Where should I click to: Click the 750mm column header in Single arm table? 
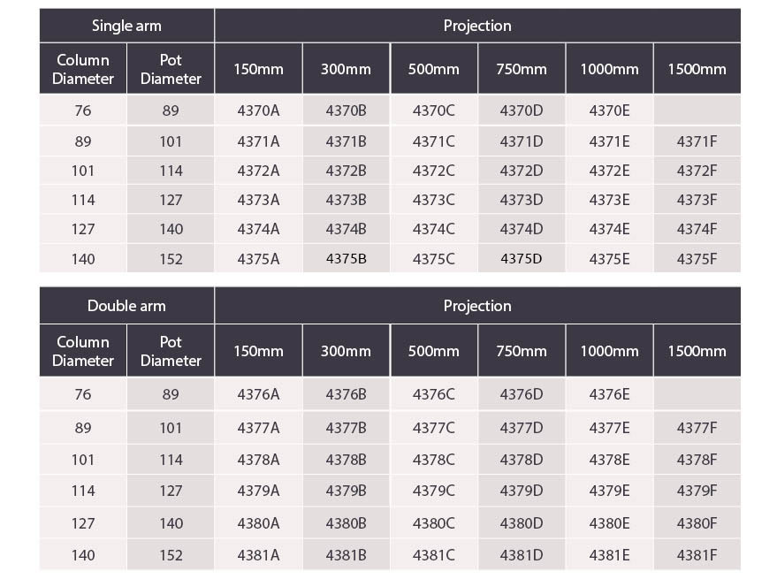[x=522, y=69]
